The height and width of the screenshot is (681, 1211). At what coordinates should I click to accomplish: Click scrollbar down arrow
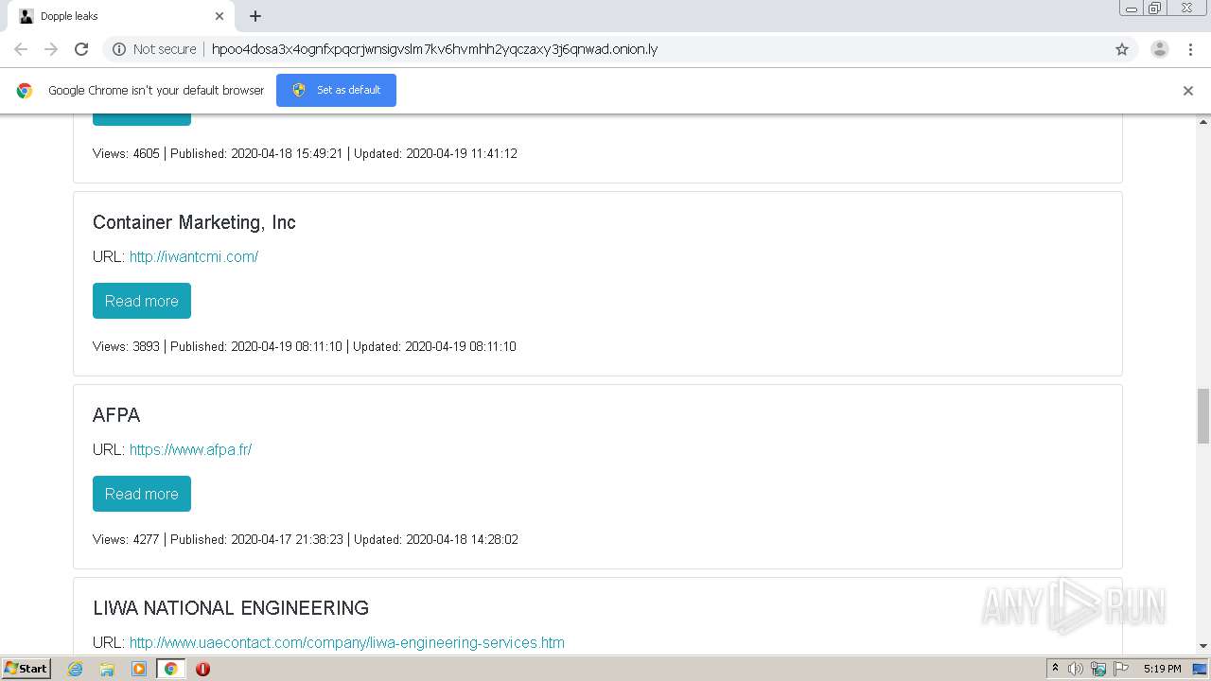(x=1203, y=646)
